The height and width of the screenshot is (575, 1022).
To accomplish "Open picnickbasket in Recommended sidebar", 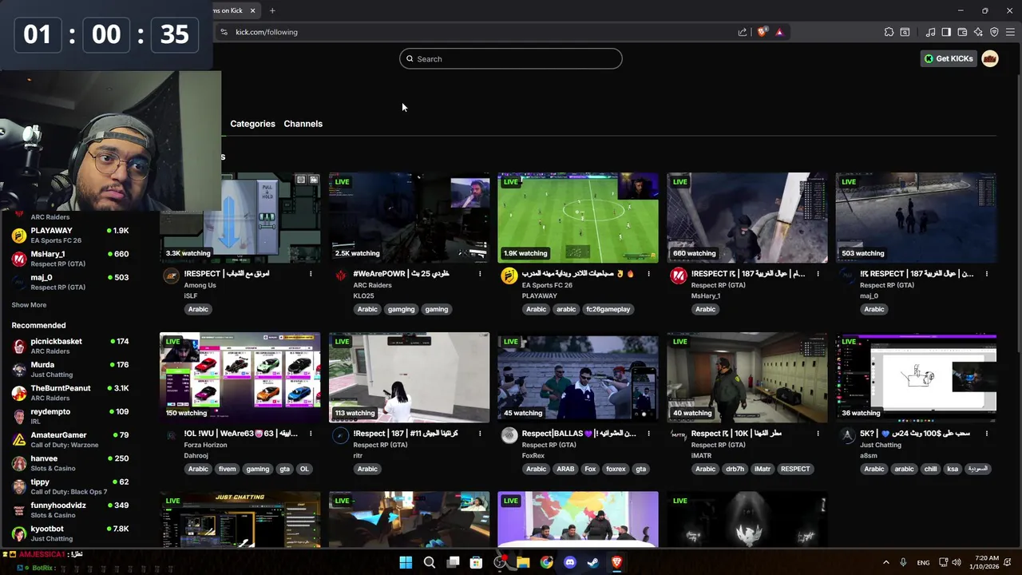I will pos(70,346).
